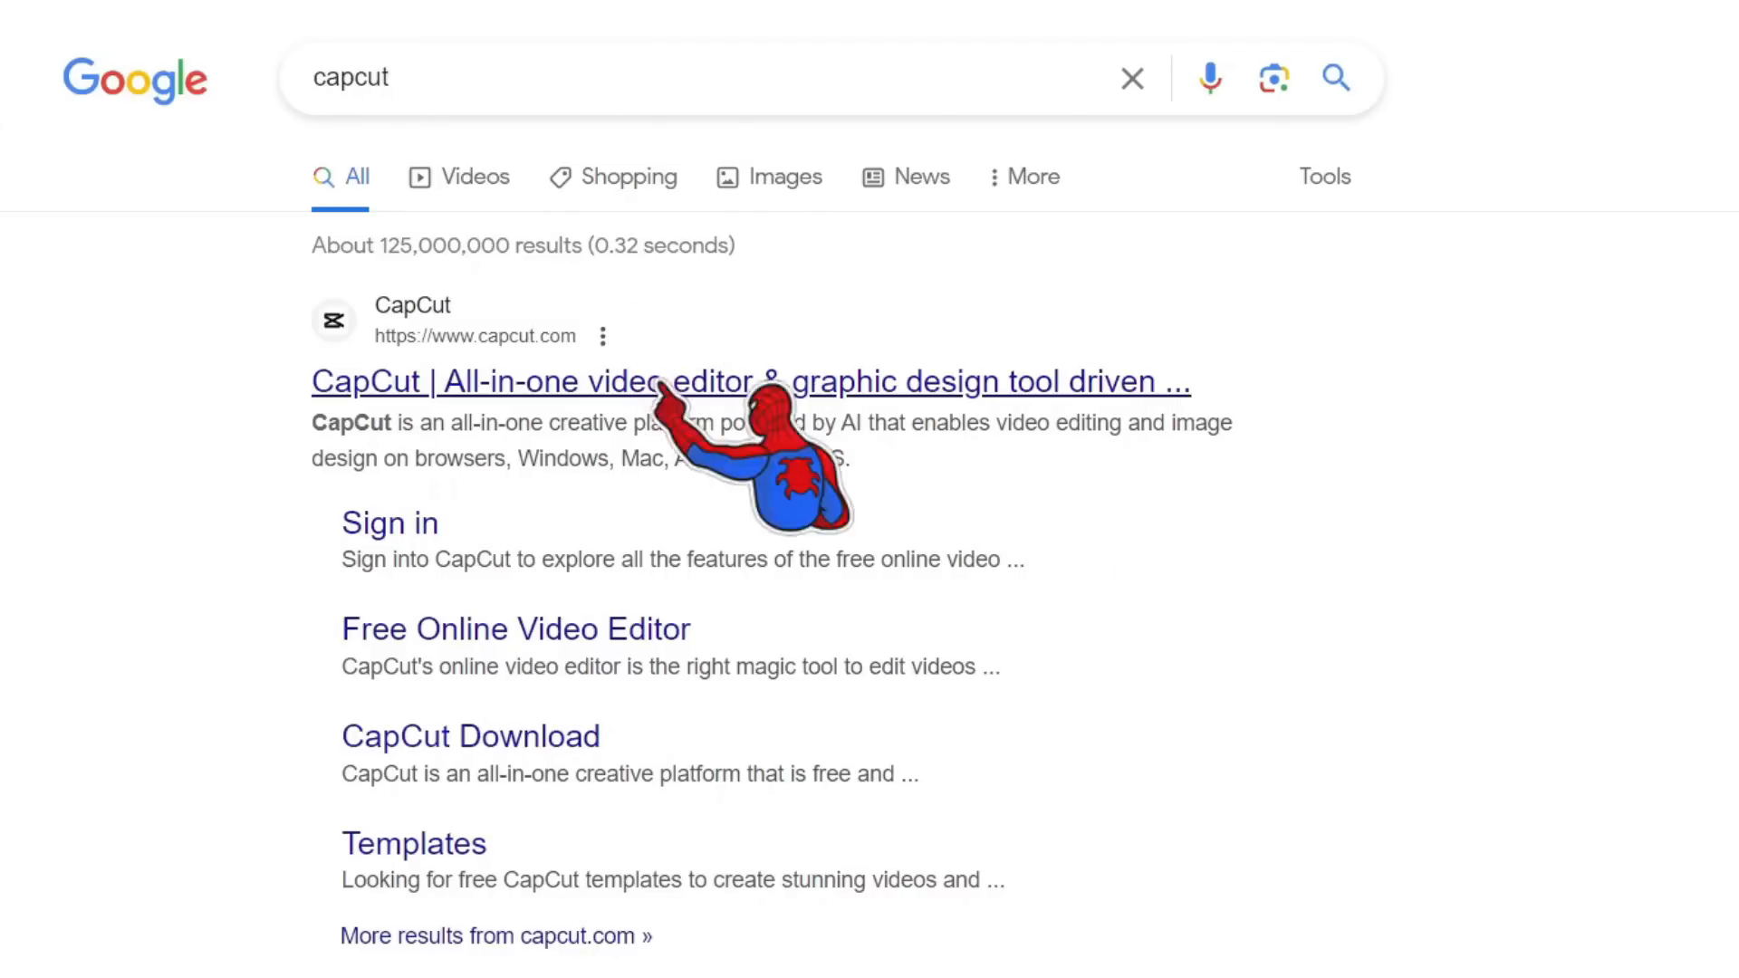Open the Templates sitelink
The height and width of the screenshot is (978, 1739).
click(414, 843)
